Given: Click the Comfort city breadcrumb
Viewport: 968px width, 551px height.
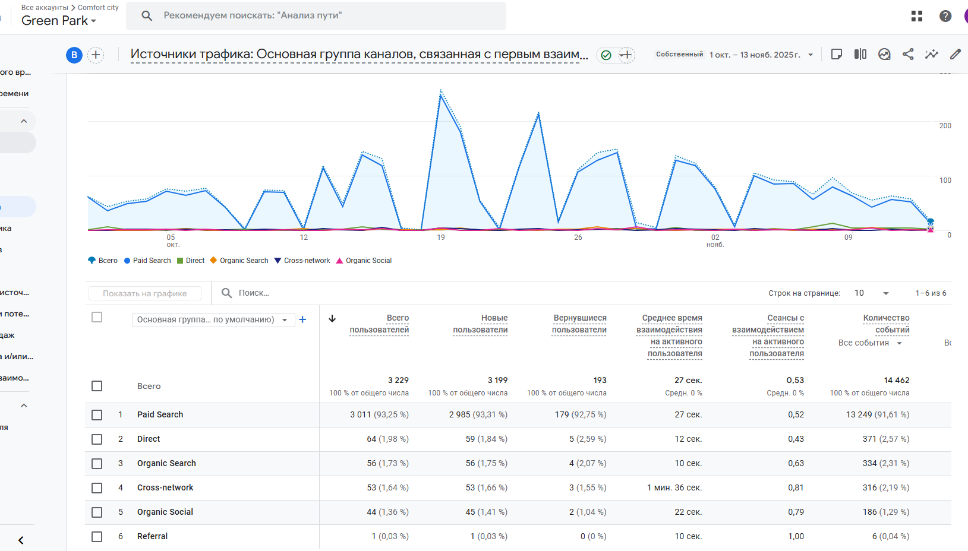Looking at the screenshot, I should (98, 8).
